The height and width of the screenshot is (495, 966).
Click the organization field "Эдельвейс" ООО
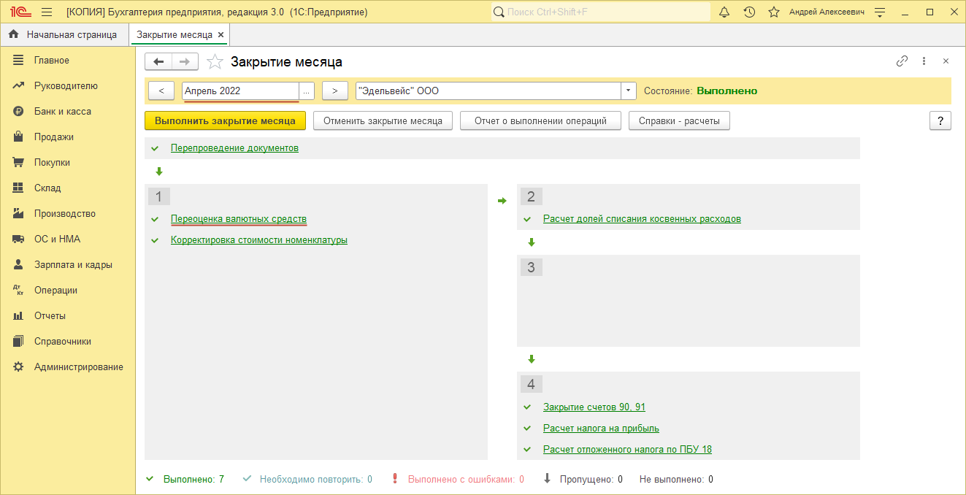click(x=488, y=91)
